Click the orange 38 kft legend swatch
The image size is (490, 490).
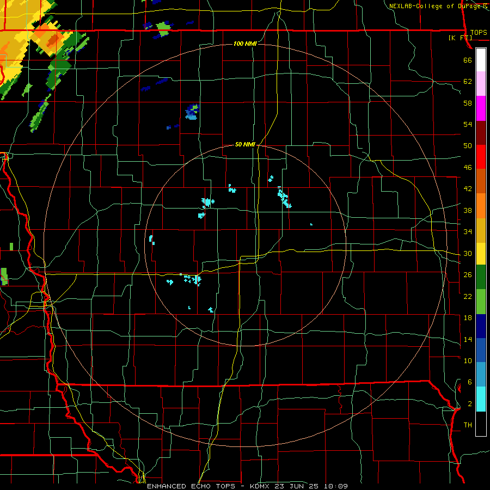click(481, 206)
